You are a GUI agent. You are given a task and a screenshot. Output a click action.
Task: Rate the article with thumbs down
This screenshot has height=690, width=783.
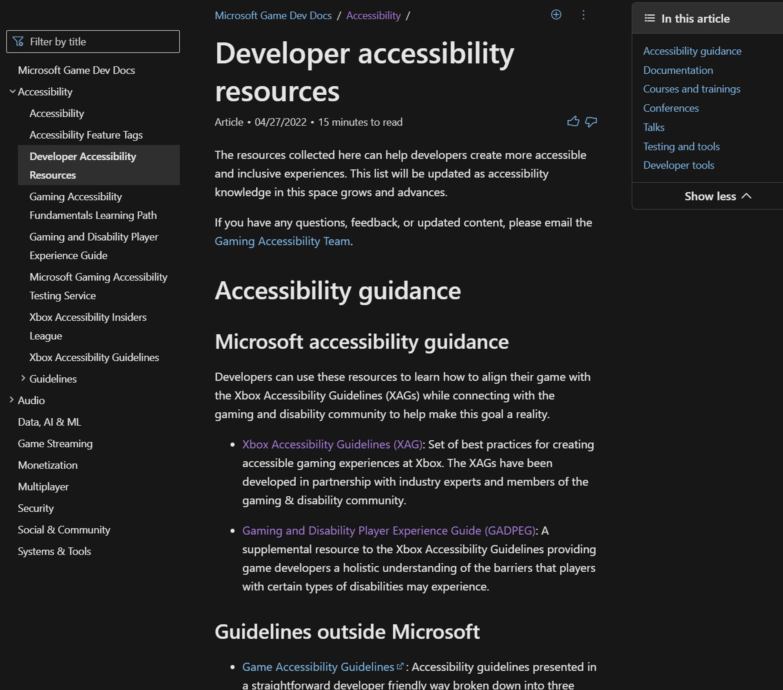click(591, 122)
